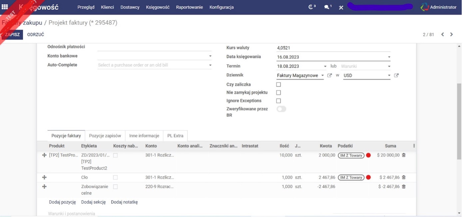463x218 pixels.
Task: Toggle Zweryfikowane przez BR switch
Action: click(x=281, y=109)
